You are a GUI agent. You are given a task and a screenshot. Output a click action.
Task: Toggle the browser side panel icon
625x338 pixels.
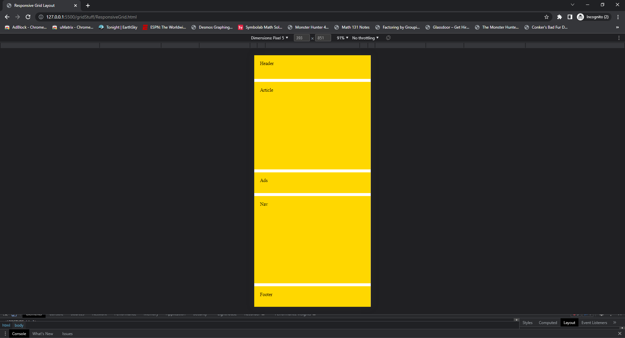click(570, 17)
